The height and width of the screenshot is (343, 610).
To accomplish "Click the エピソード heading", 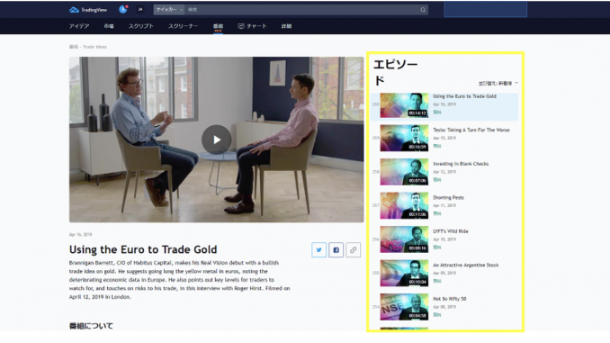I will coord(396,72).
